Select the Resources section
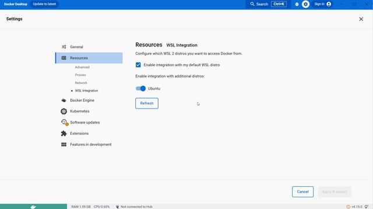The height and width of the screenshot is (209, 373). click(89, 58)
